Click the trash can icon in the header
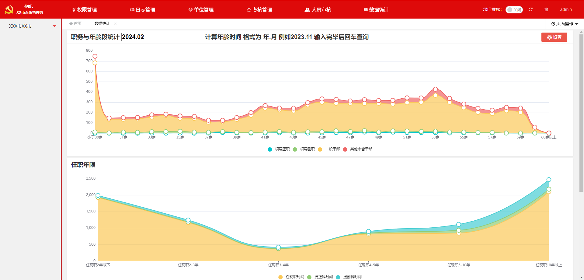This screenshot has width=584, height=280. pos(546,9)
